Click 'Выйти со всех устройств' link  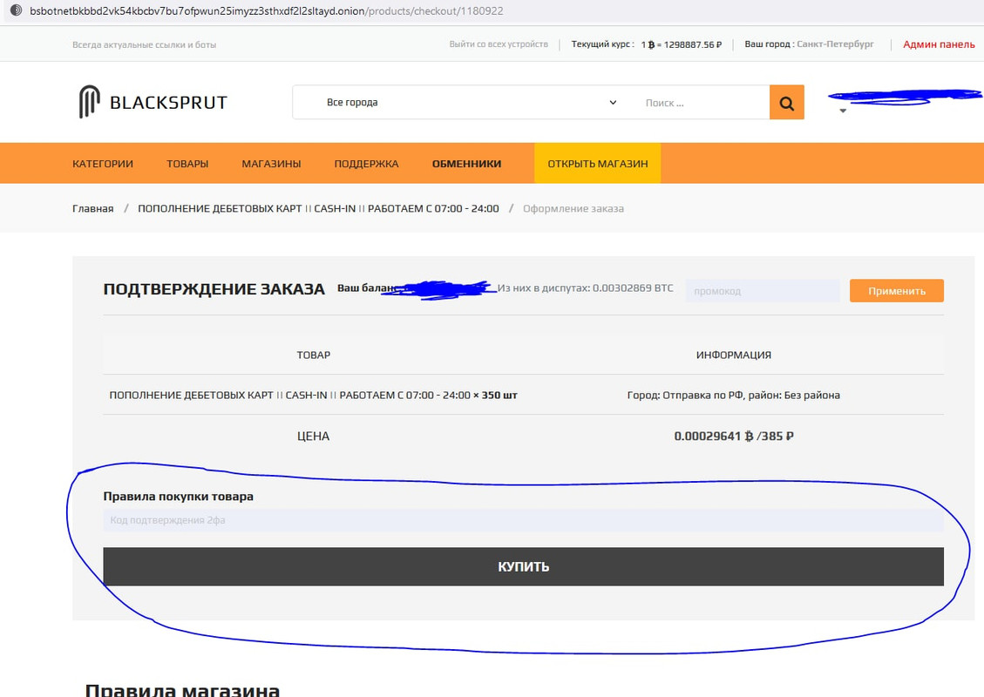(x=499, y=44)
